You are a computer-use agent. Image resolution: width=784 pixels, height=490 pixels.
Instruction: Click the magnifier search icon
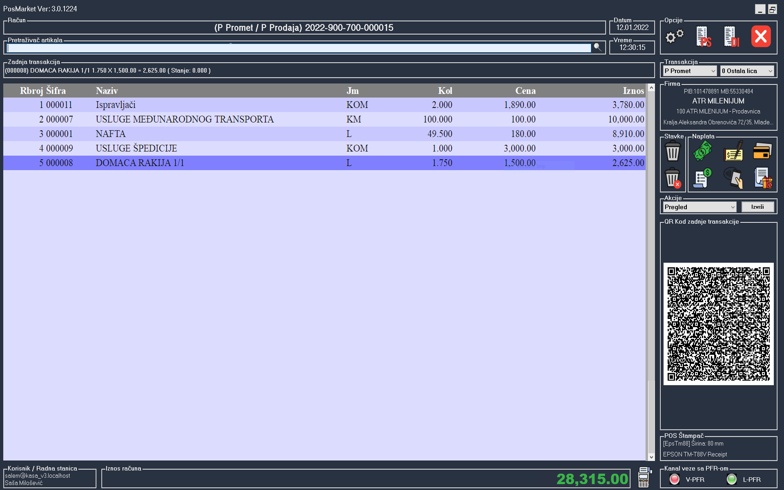coord(598,47)
